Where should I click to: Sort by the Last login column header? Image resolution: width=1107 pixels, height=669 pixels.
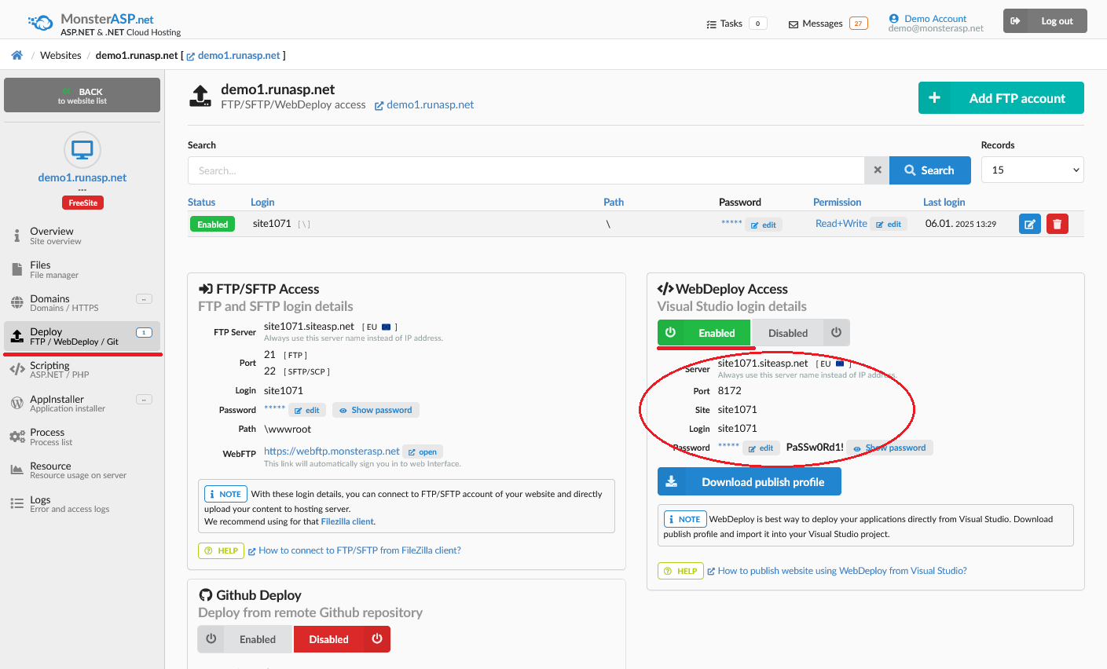pos(944,202)
